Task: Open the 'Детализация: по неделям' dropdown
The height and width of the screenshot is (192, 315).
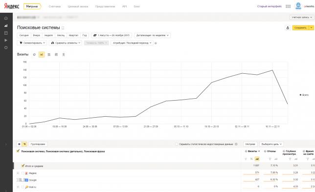Action: click(152, 35)
